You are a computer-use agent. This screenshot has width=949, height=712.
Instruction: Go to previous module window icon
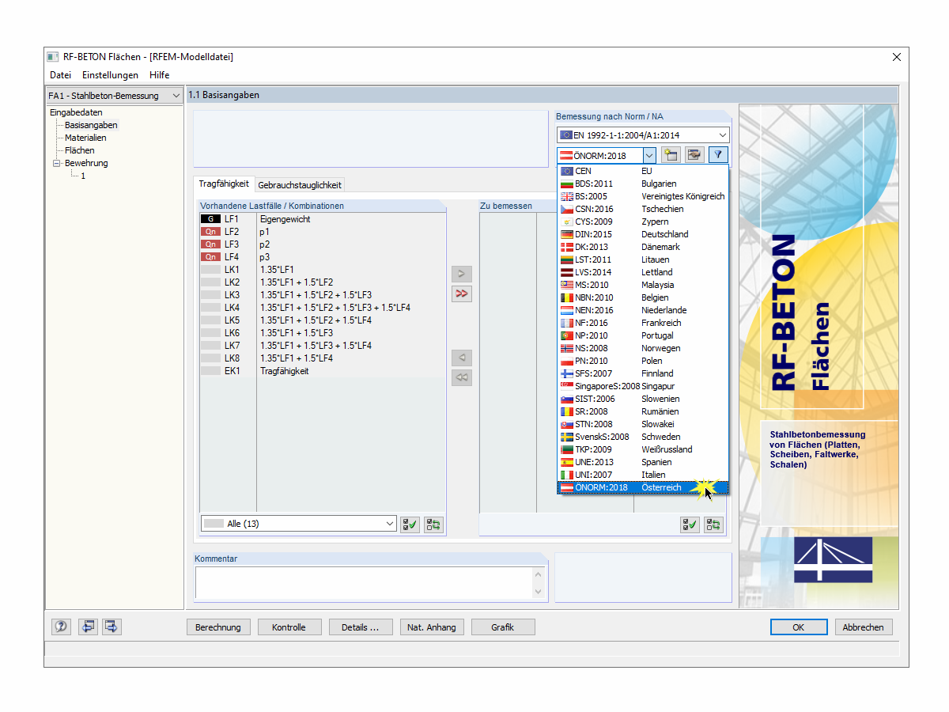[x=87, y=627]
